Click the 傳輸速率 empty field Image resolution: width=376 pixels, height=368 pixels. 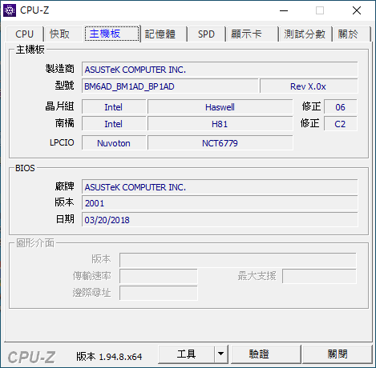coord(159,276)
